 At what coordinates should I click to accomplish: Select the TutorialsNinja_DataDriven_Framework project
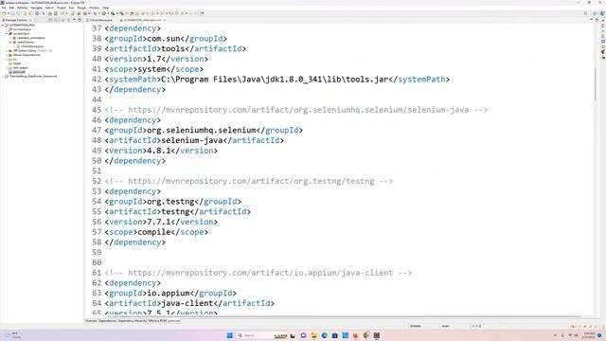pos(33,76)
